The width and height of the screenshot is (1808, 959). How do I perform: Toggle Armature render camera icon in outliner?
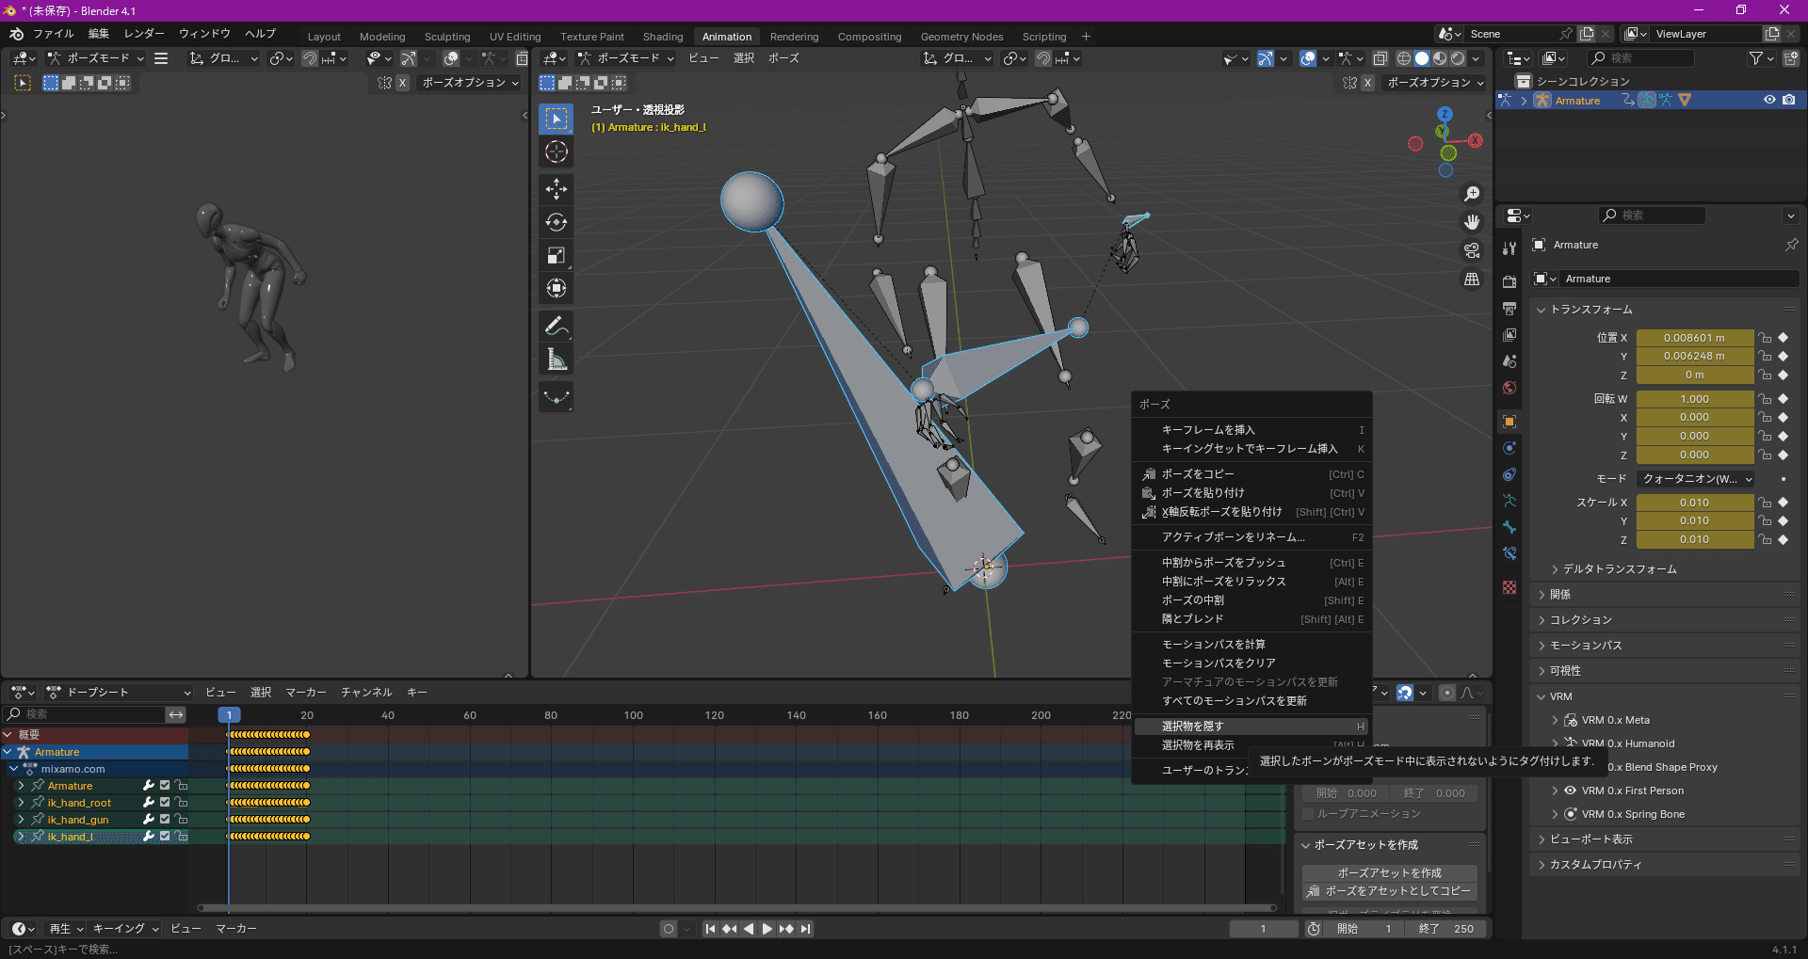pyautogui.click(x=1788, y=100)
